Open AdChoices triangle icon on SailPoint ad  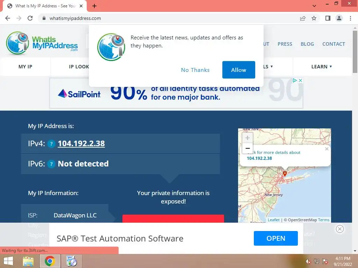295,81
